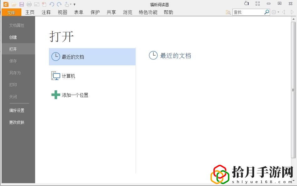Open the touch mode dropdown arrow
Image resolution: width=297 pixels, height=186 pixels.
[x=71, y=4]
